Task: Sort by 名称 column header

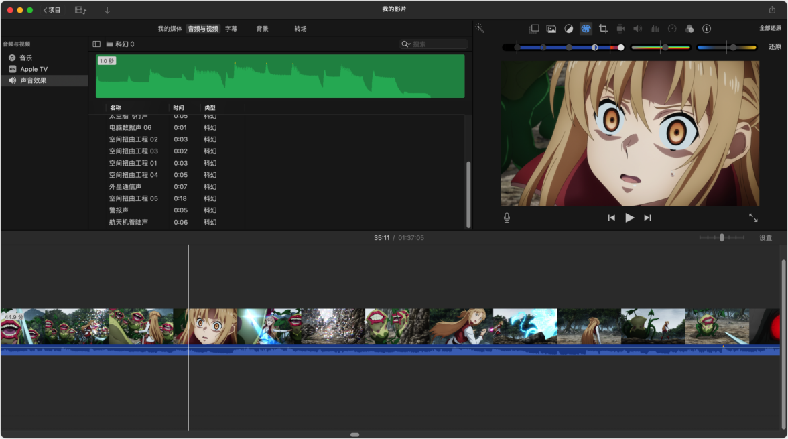Action: click(x=115, y=108)
